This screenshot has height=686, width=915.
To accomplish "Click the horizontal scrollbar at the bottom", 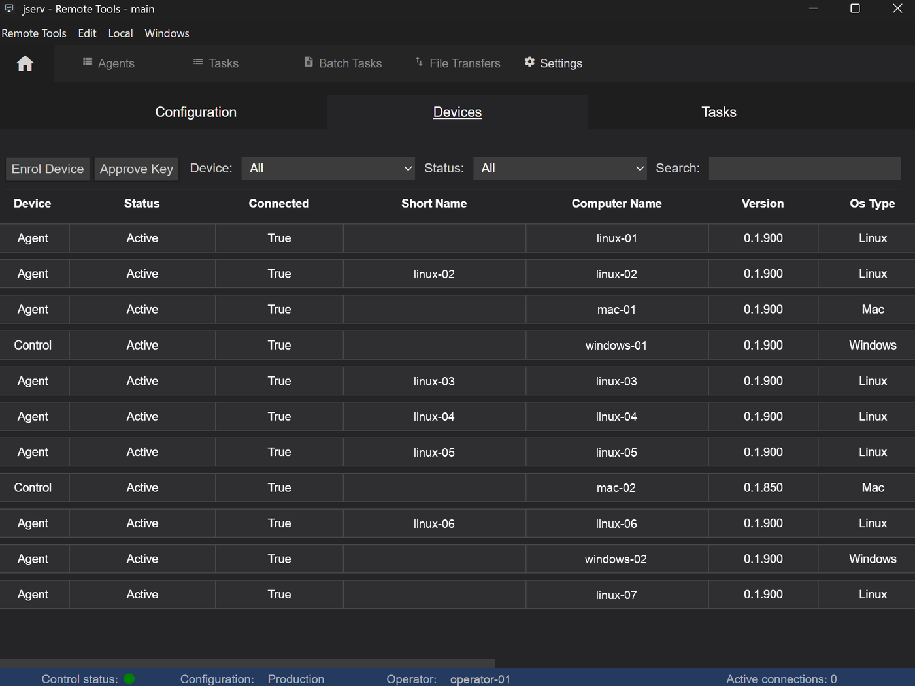I will 248,663.
